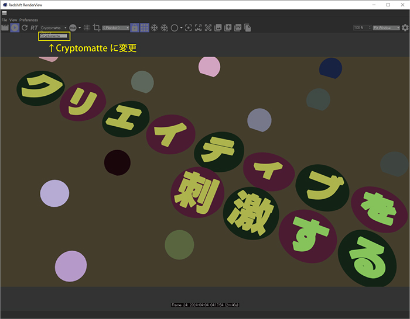
Task: Click the image snapshot icon
Action: pyautogui.click(x=218, y=27)
